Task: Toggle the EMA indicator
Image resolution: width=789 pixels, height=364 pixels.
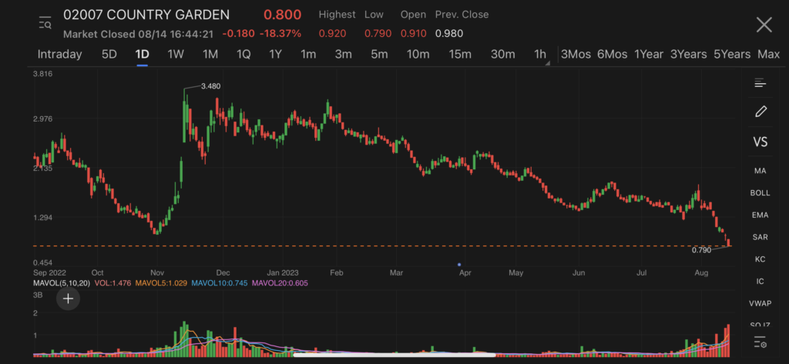Action: pos(760,215)
